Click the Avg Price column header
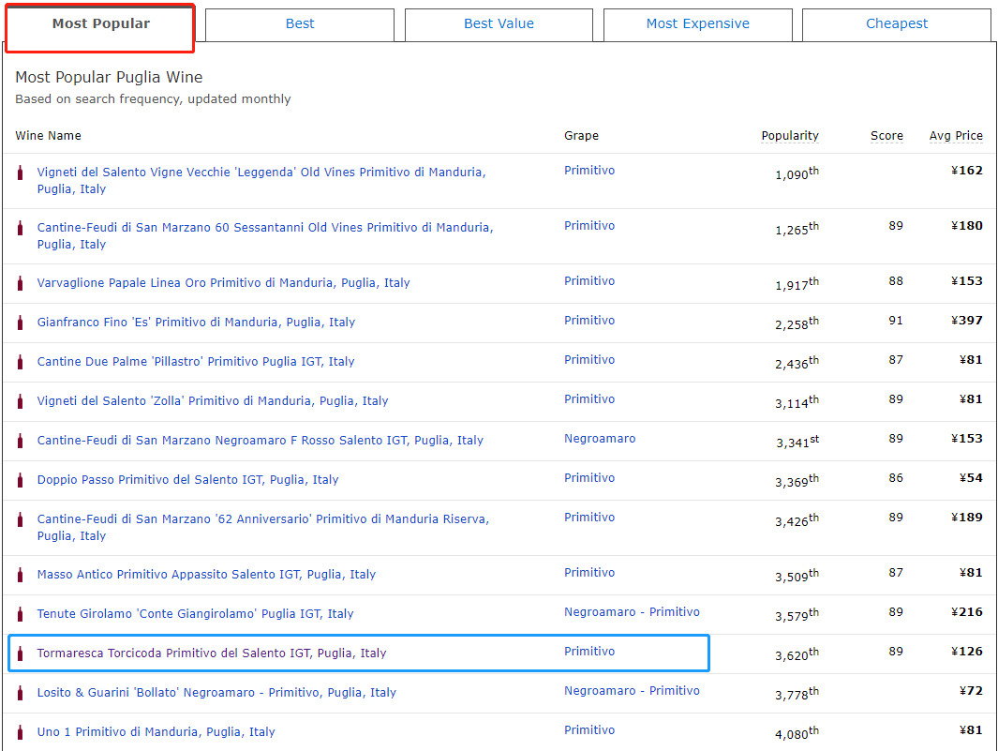This screenshot has width=998, height=751. [956, 136]
